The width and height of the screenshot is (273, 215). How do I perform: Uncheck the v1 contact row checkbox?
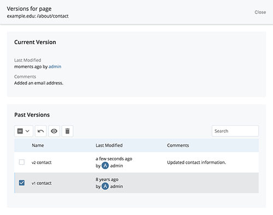point(22,183)
